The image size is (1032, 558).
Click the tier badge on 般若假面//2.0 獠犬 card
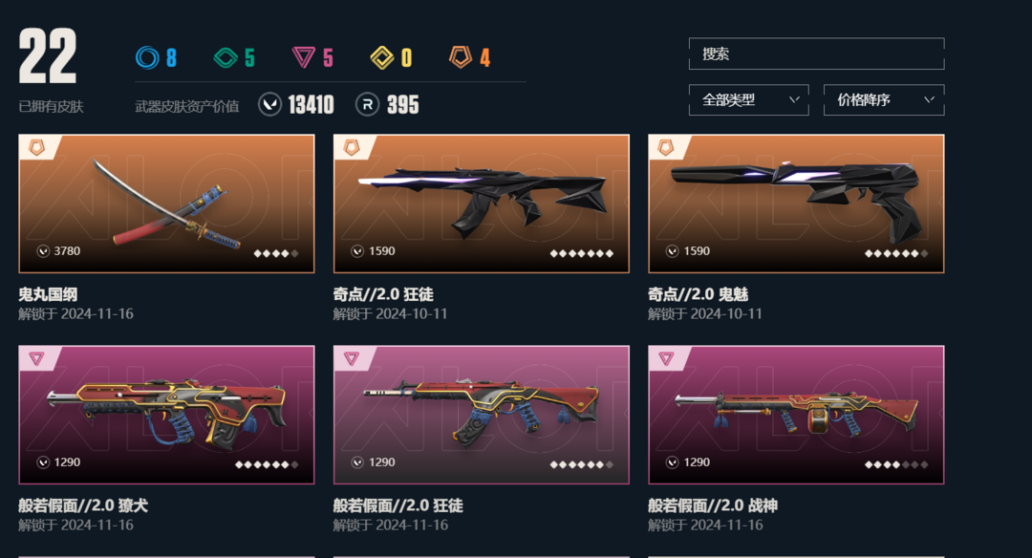(x=37, y=358)
